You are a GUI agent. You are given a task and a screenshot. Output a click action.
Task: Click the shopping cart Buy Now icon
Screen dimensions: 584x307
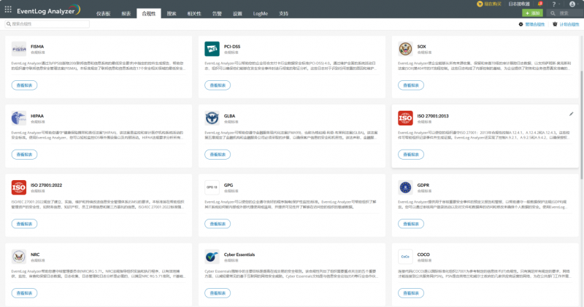(x=480, y=4)
